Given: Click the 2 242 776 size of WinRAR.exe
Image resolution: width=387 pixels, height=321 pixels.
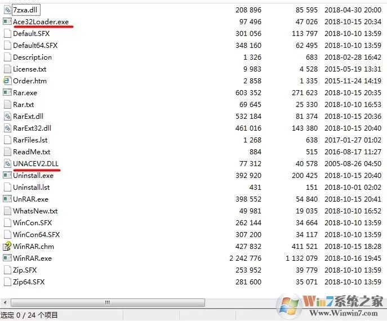Looking at the screenshot, I should (x=246, y=258).
